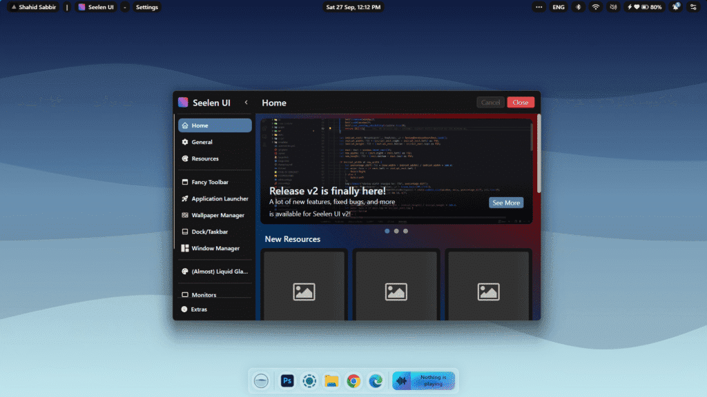Image resolution: width=707 pixels, height=397 pixels.
Task: Click the red Close button
Action: (x=521, y=102)
